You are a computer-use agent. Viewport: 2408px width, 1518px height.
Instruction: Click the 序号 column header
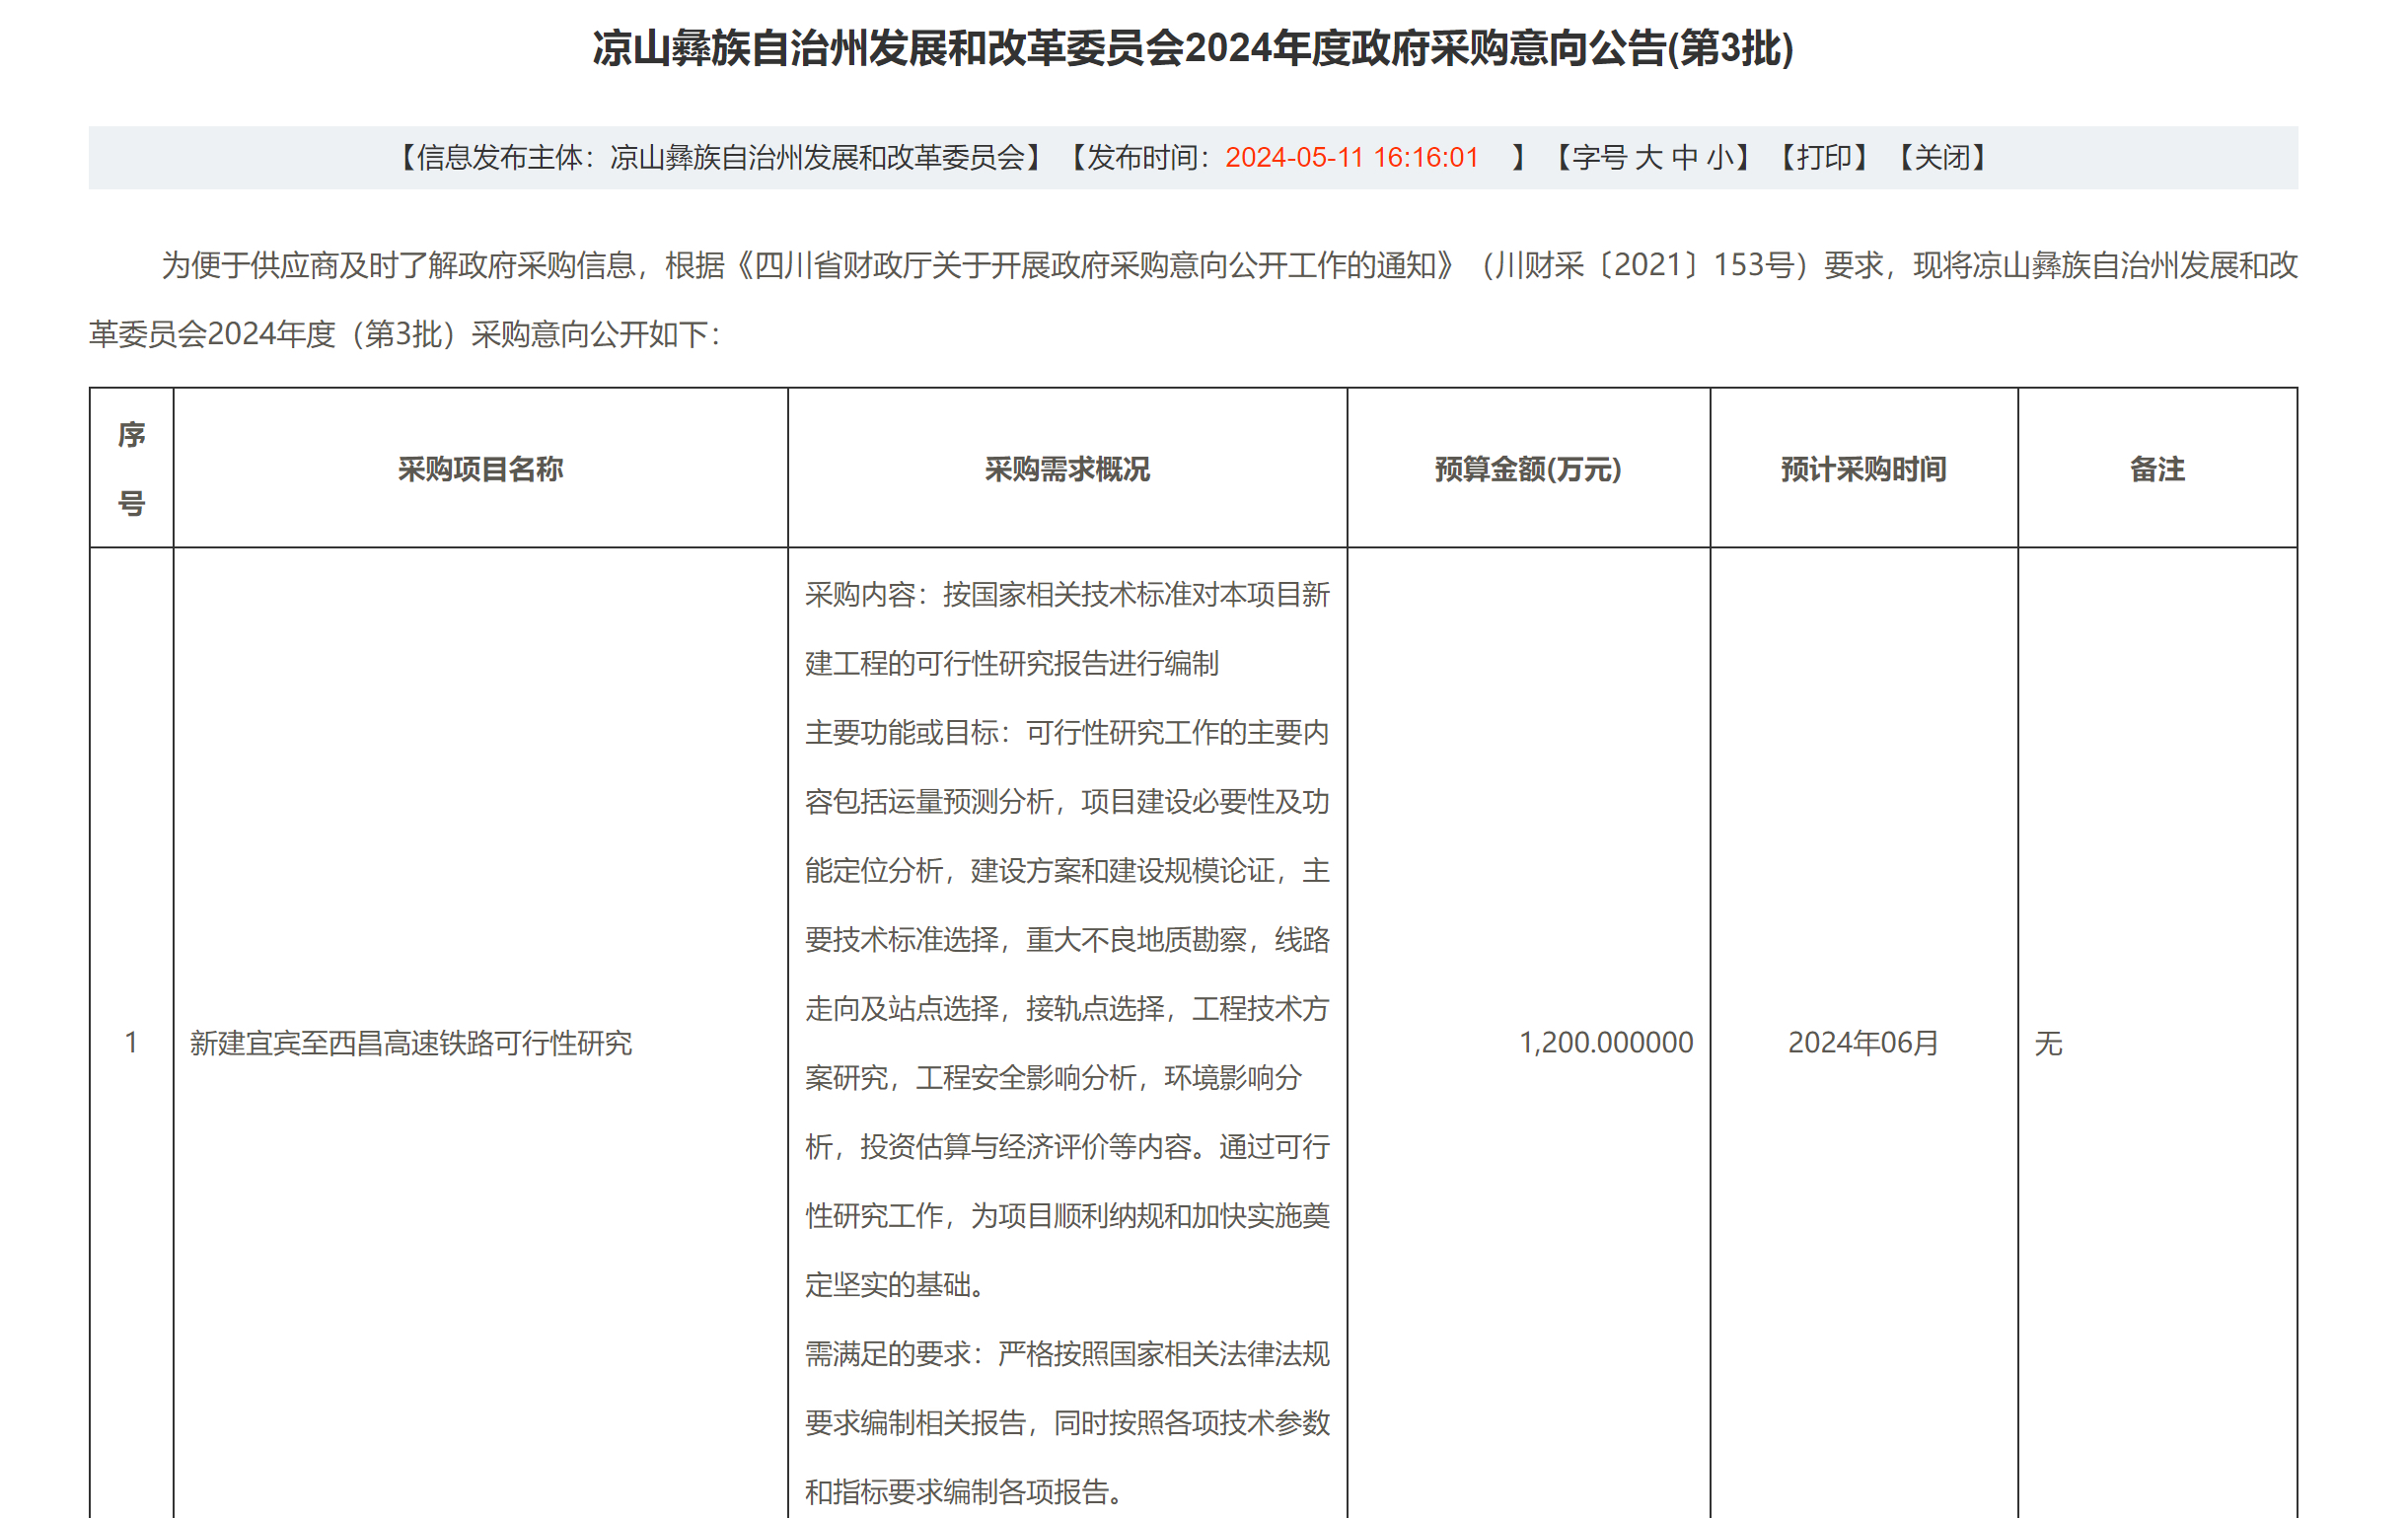tap(131, 468)
